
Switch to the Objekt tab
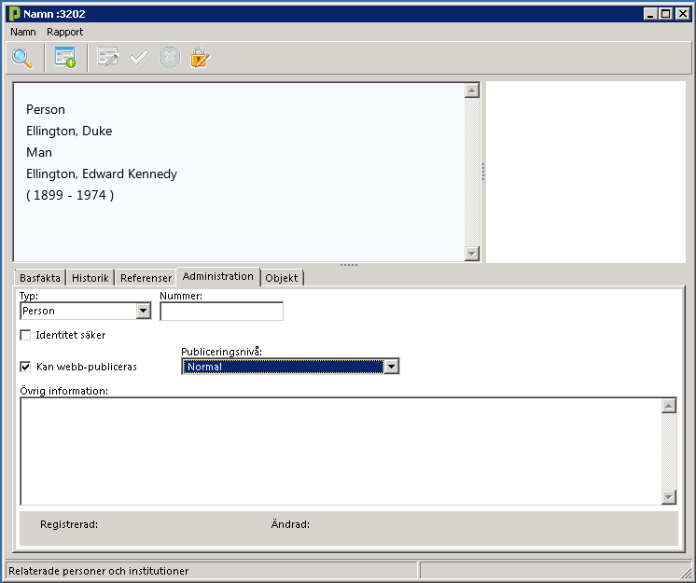click(x=282, y=278)
